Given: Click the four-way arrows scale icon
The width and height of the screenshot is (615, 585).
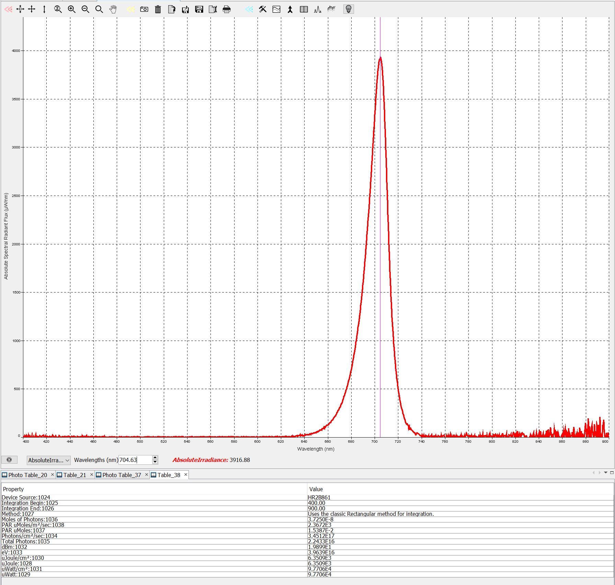Looking at the screenshot, I should tap(32, 9).
